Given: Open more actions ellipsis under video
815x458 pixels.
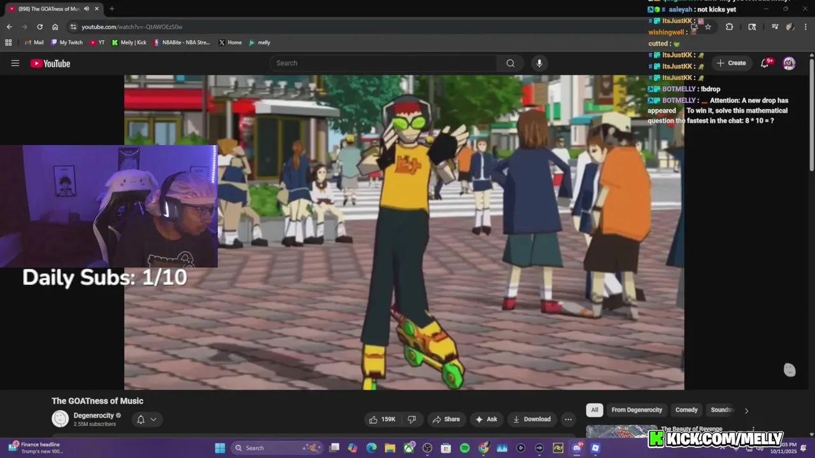Looking at the screenshot, I should pos(568,419).
